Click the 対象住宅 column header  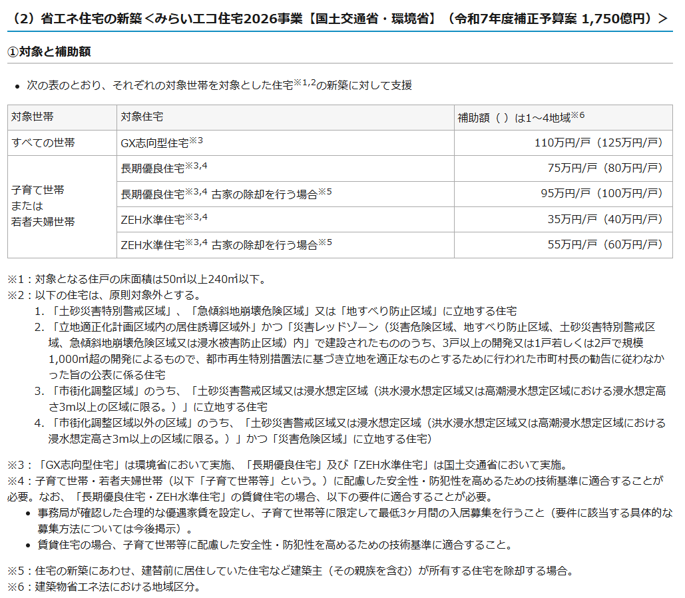(142, 117)
